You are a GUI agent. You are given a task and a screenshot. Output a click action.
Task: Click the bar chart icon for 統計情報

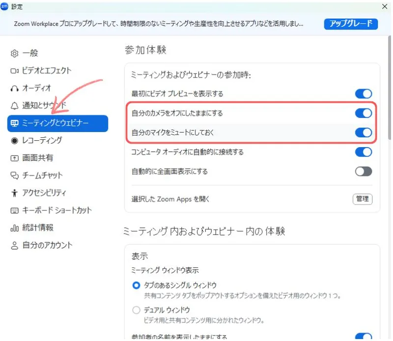(14, 228)
